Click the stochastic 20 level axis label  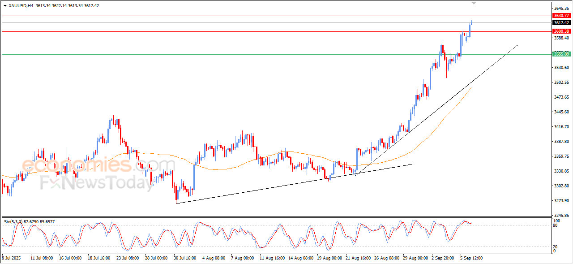pos(556,247)
